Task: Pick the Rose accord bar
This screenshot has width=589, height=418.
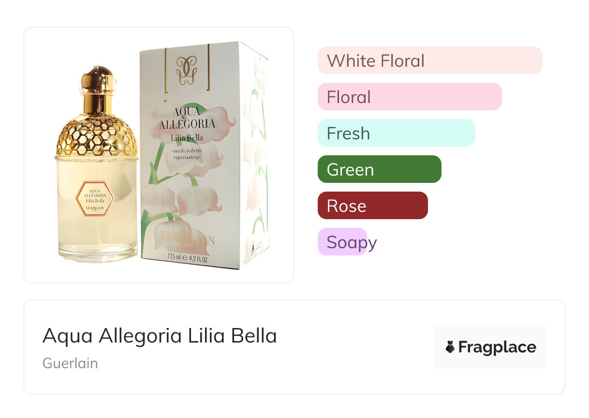Action: coord(372,206)
